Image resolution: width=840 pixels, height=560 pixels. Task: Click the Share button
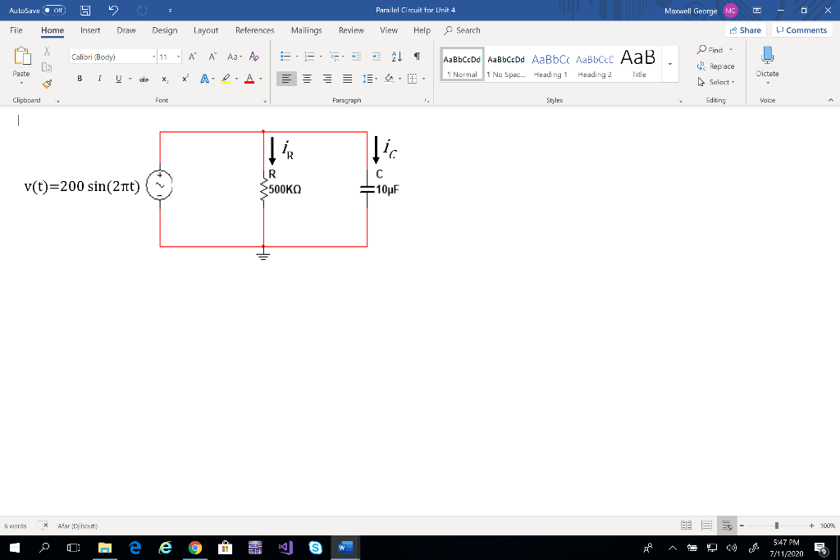pyautogui.click(x=744, y=30)
